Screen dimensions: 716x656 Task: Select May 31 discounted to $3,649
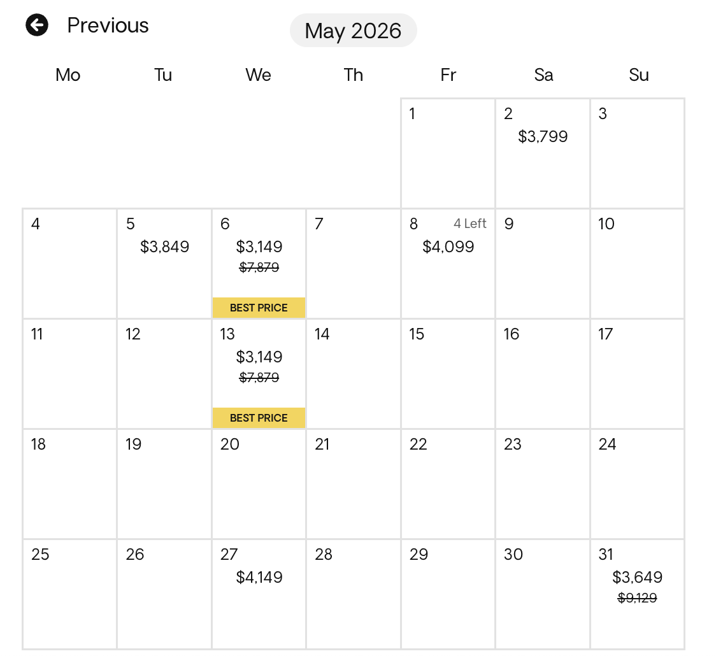[x=638, y=594]
